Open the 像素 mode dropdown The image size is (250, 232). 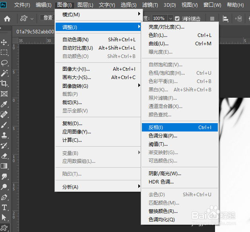(x=47, y=17)
